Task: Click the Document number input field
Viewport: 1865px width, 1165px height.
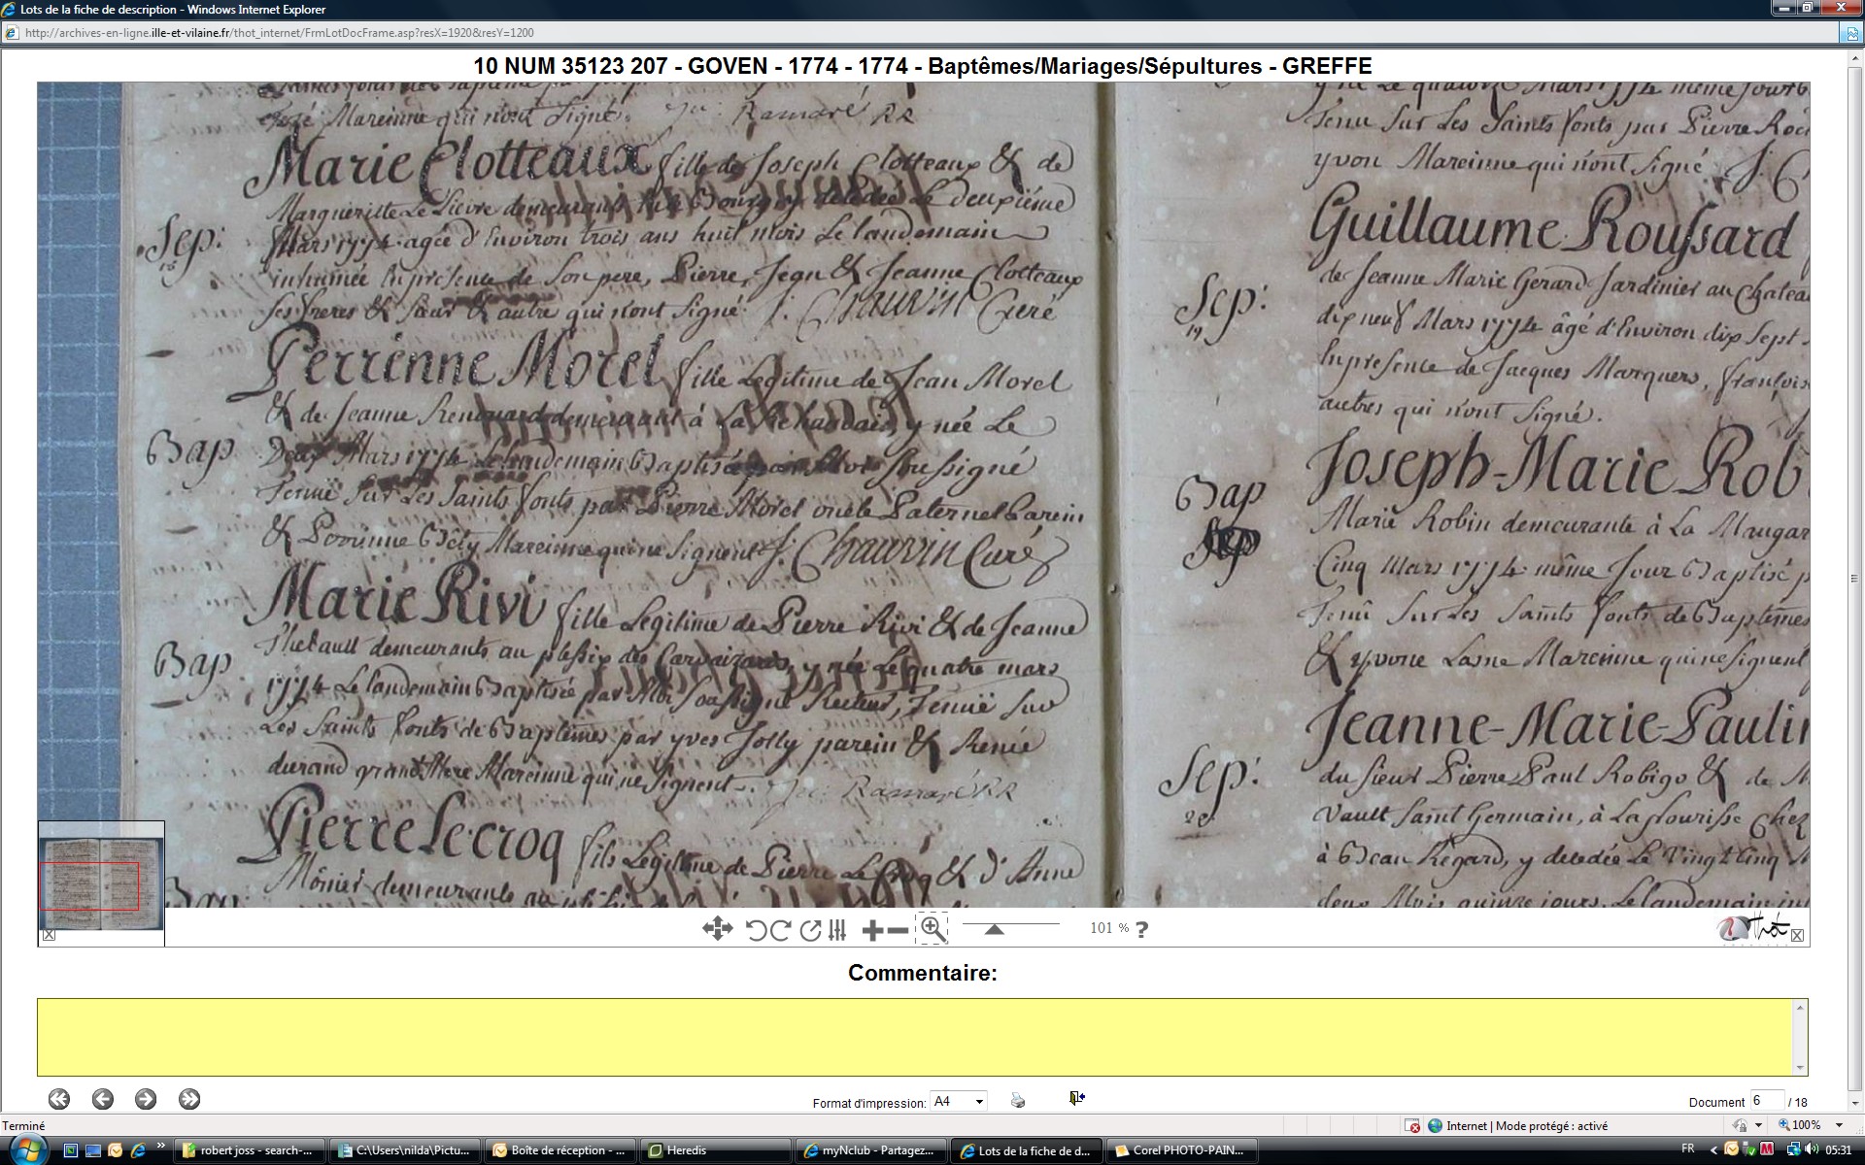Action: click(1766, 1101)
